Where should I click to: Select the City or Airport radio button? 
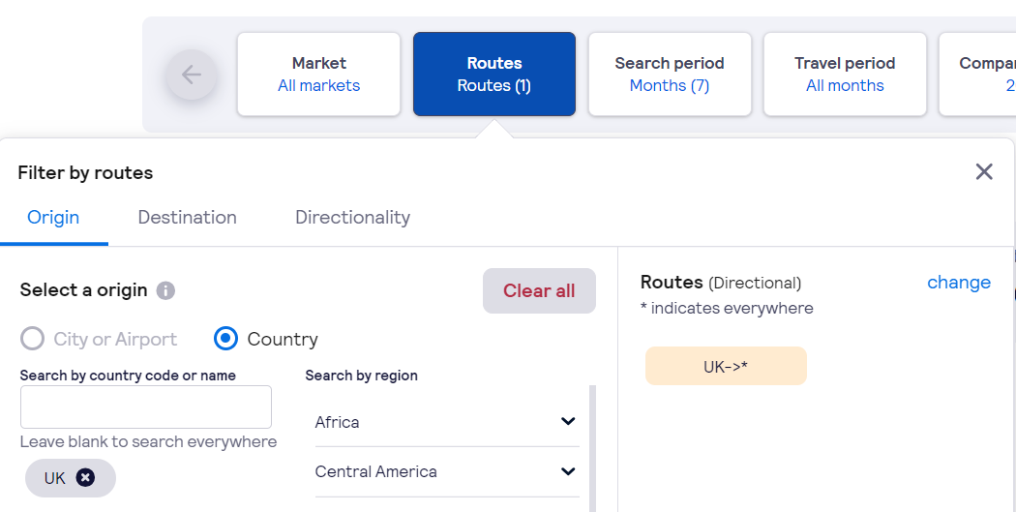pos(32,339)
